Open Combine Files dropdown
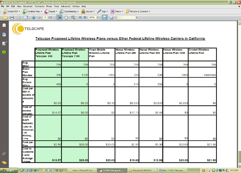The height and width of the screenshot is (173, 241). pos(32,11)
